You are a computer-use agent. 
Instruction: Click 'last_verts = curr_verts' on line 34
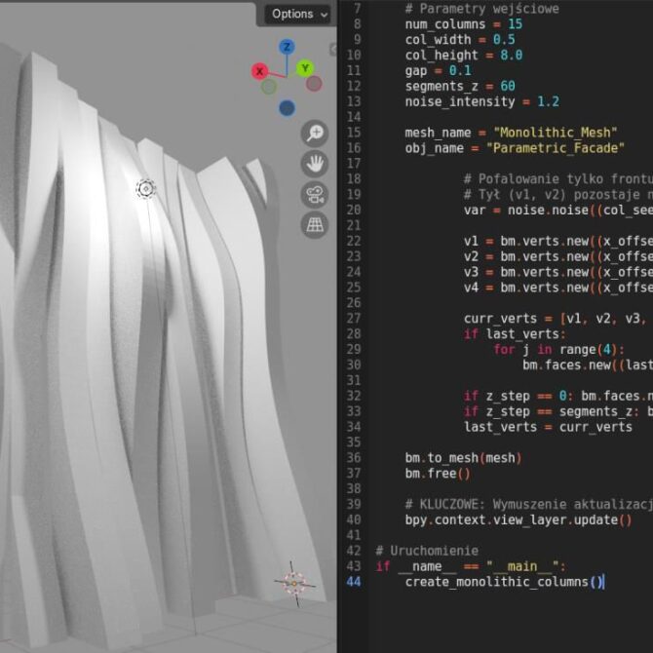click(x=548, y=427)
